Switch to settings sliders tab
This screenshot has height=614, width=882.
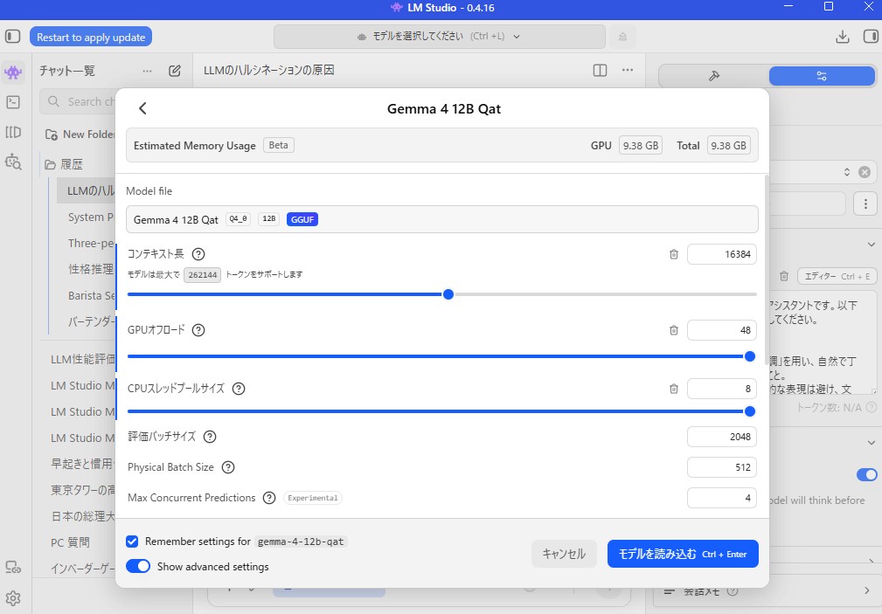(822, 76)
